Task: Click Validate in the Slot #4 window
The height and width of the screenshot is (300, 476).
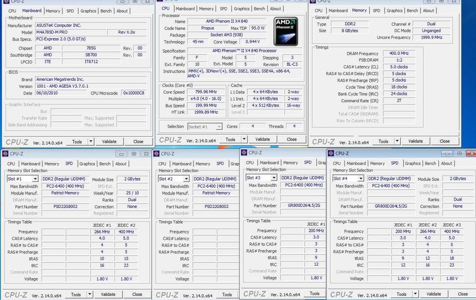Action: coord(434,294)
